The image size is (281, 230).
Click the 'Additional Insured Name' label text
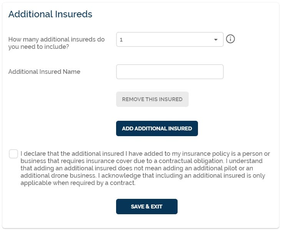tap(44, 72)
